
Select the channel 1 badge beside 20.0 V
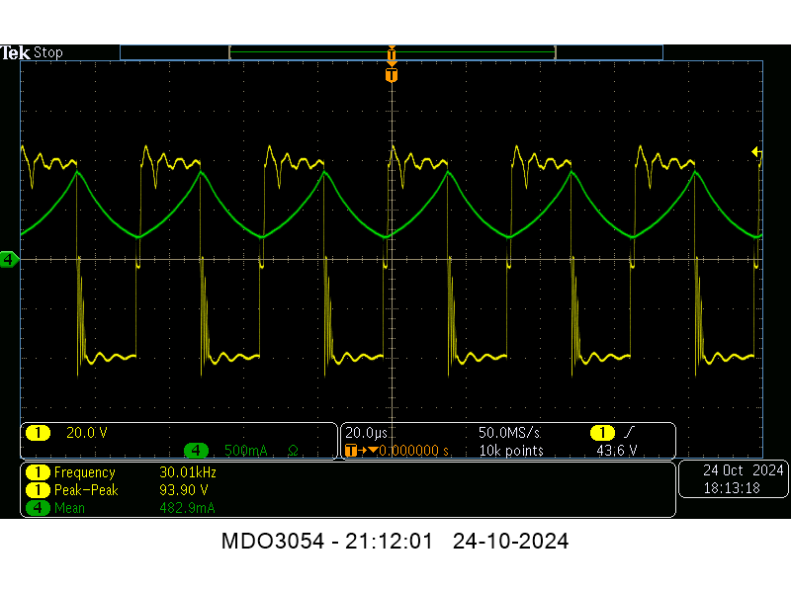click(x=38, y=433)
